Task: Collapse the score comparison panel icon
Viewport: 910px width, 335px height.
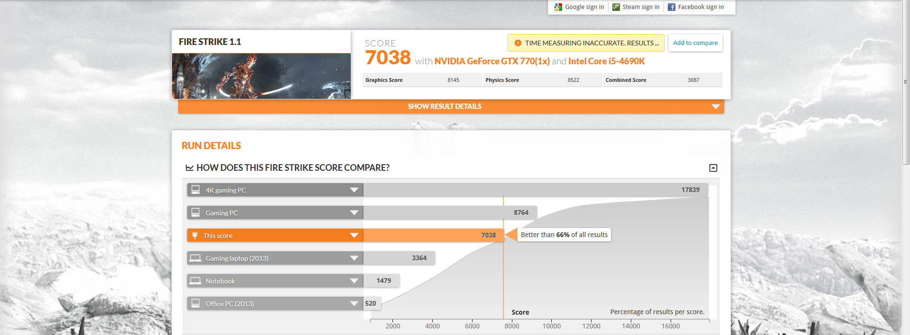Action: tap(713, 168)
